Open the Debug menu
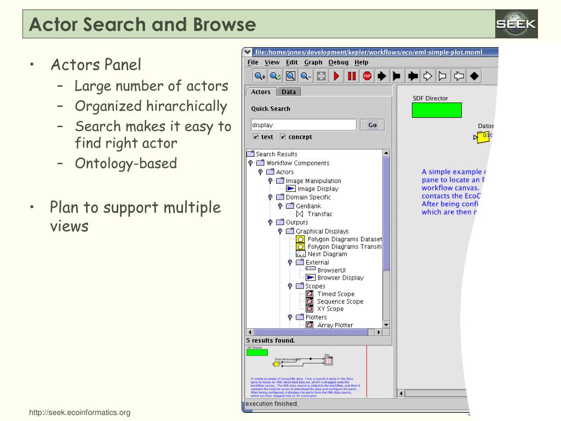The width and height of the screenshot is (561, 421). 338,62
